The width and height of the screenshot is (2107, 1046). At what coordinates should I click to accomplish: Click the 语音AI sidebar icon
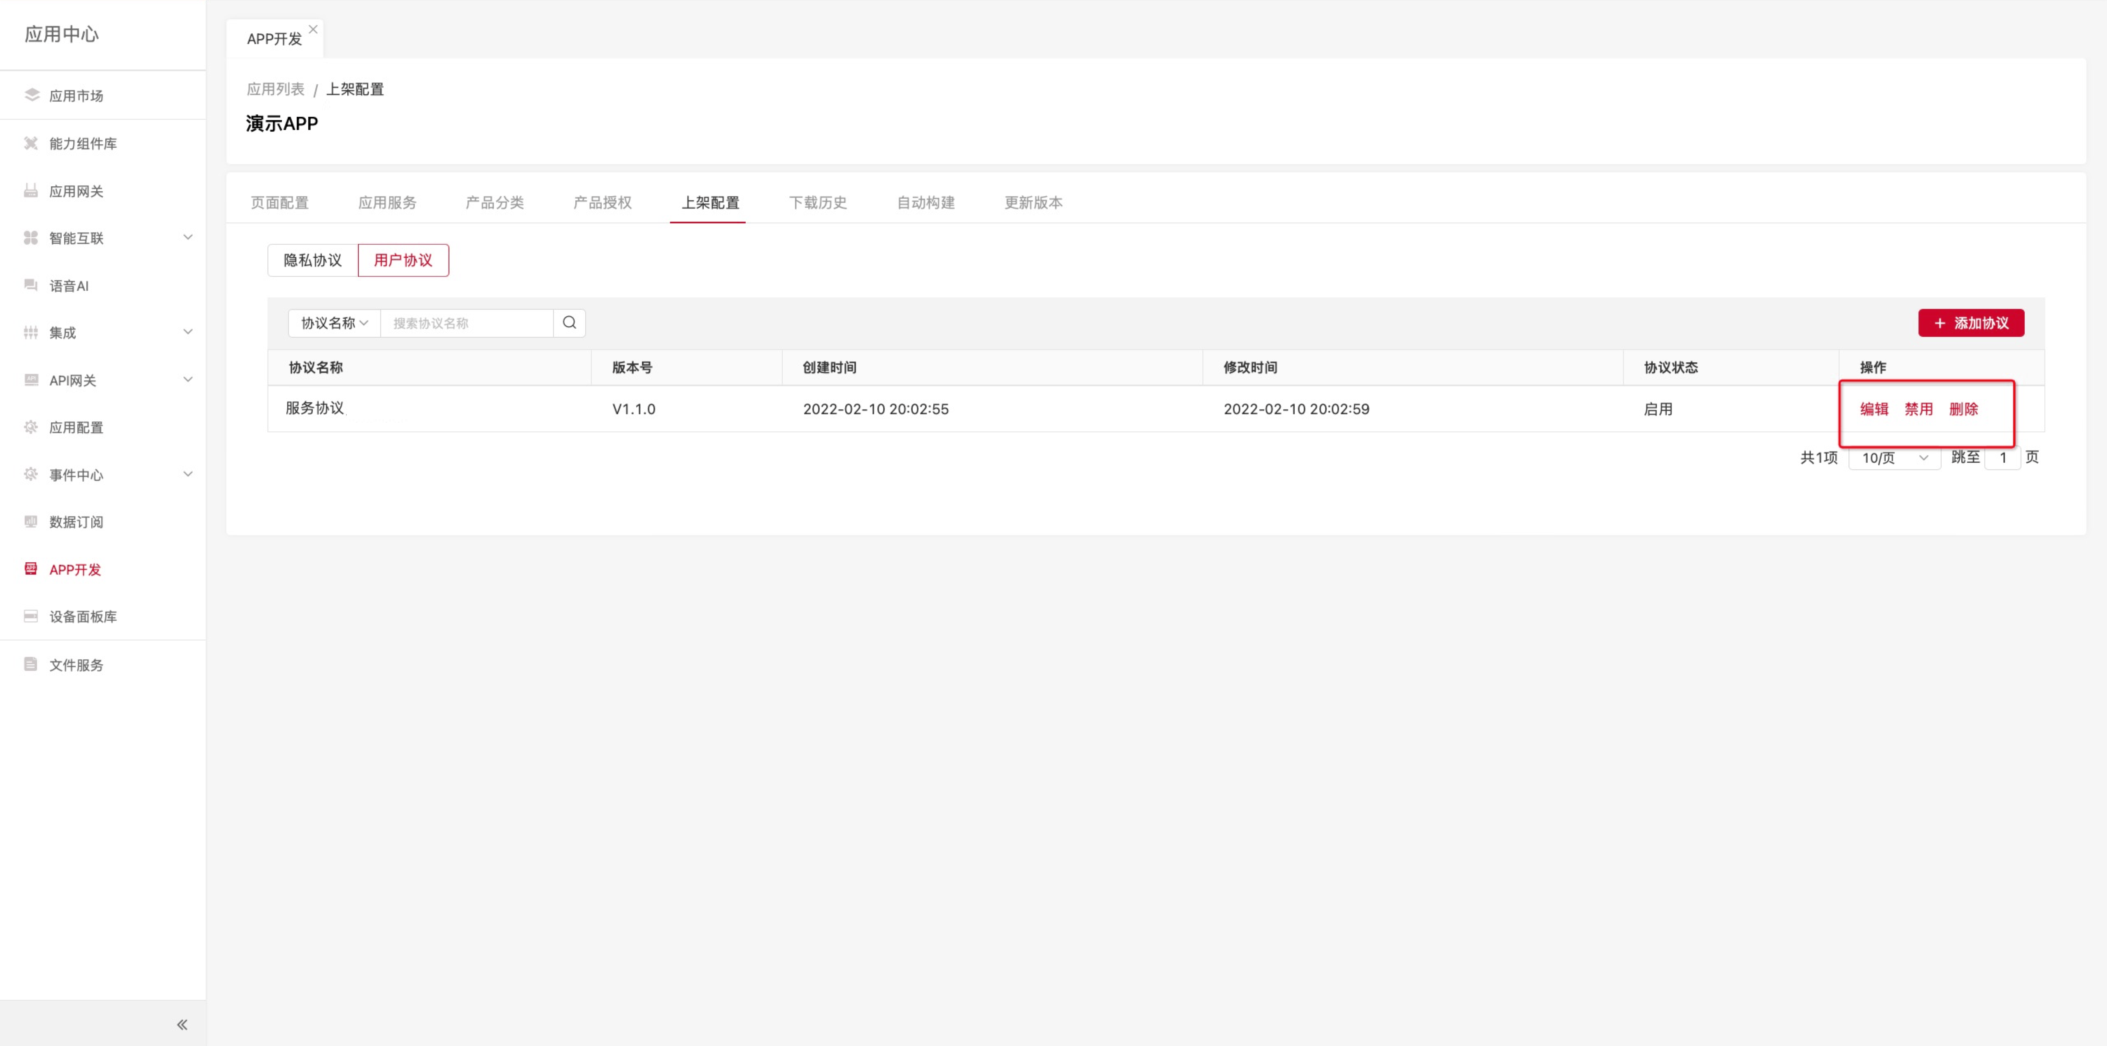31,285
